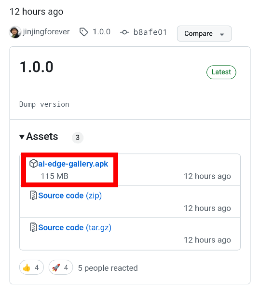Viewport: 260px width, 294px height.
Task: Click the zip file icon for Source code
Action: (x=34, y=196)
